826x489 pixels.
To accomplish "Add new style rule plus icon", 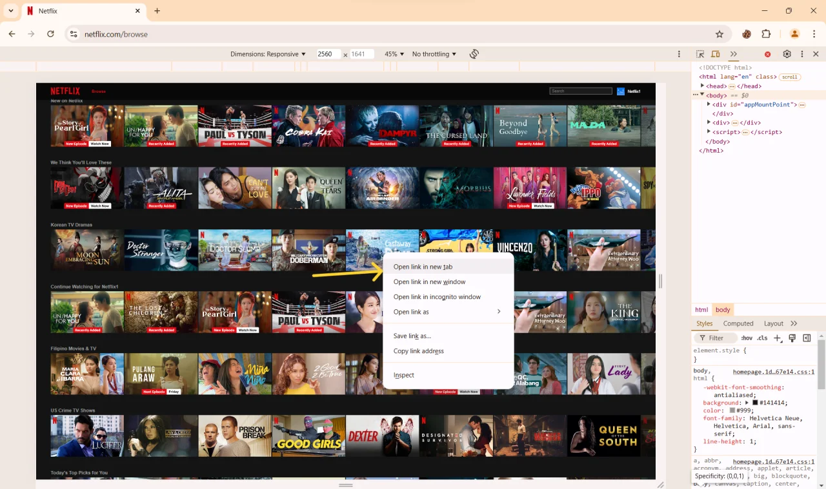I will tap(778, 338).
